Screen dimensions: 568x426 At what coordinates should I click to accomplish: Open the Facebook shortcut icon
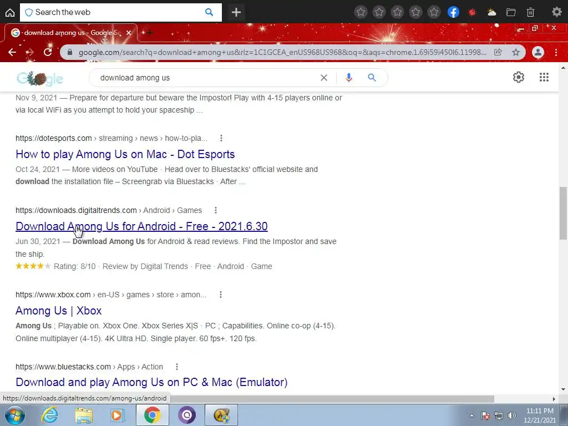click(x=453, y=12)
